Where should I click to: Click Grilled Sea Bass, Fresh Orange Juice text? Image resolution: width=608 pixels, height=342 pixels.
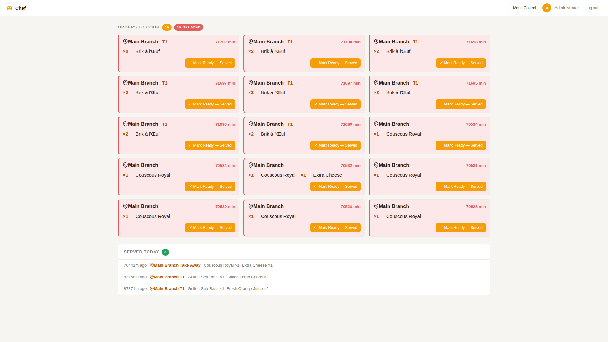pos(228,289)
